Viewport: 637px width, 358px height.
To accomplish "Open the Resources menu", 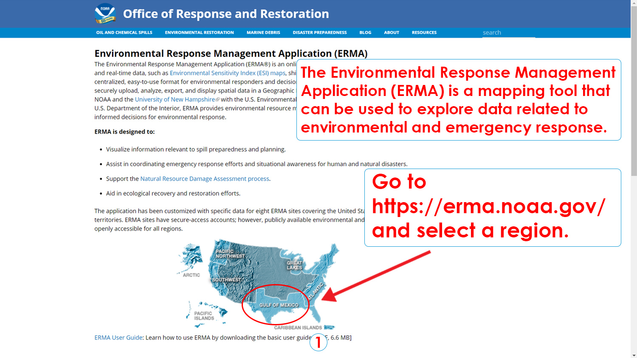I will click(x=424, y=32).
